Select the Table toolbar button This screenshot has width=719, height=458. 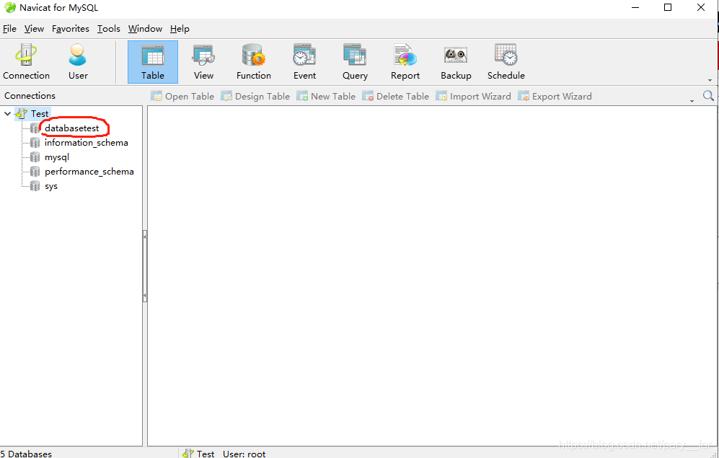coord(153,61)
